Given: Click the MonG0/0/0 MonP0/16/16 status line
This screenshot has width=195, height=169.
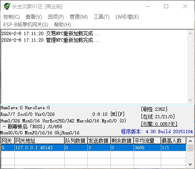Looking at the screenshot, I should point(40,133).
